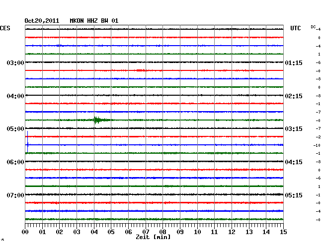The image size is (323, 245).
Task: Click minute 13 on the time axis
Action: pos(249,232)
